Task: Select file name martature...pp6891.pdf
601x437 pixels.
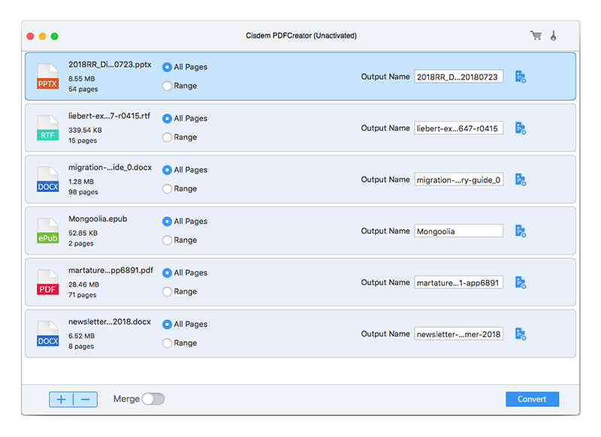Action: [110, 270]
